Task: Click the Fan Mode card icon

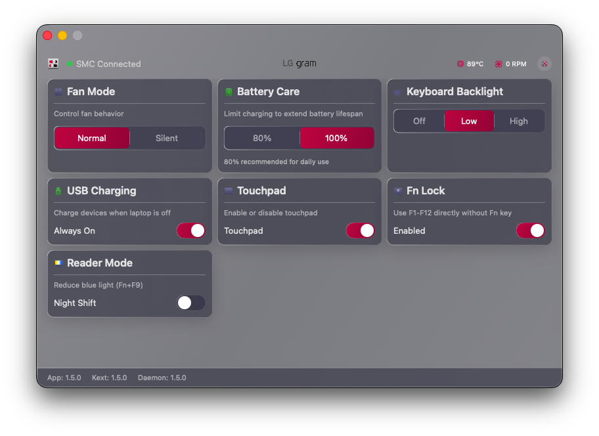Action: [58, 92]
